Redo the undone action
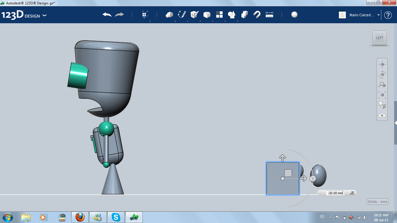 click(x=119, y=15)
